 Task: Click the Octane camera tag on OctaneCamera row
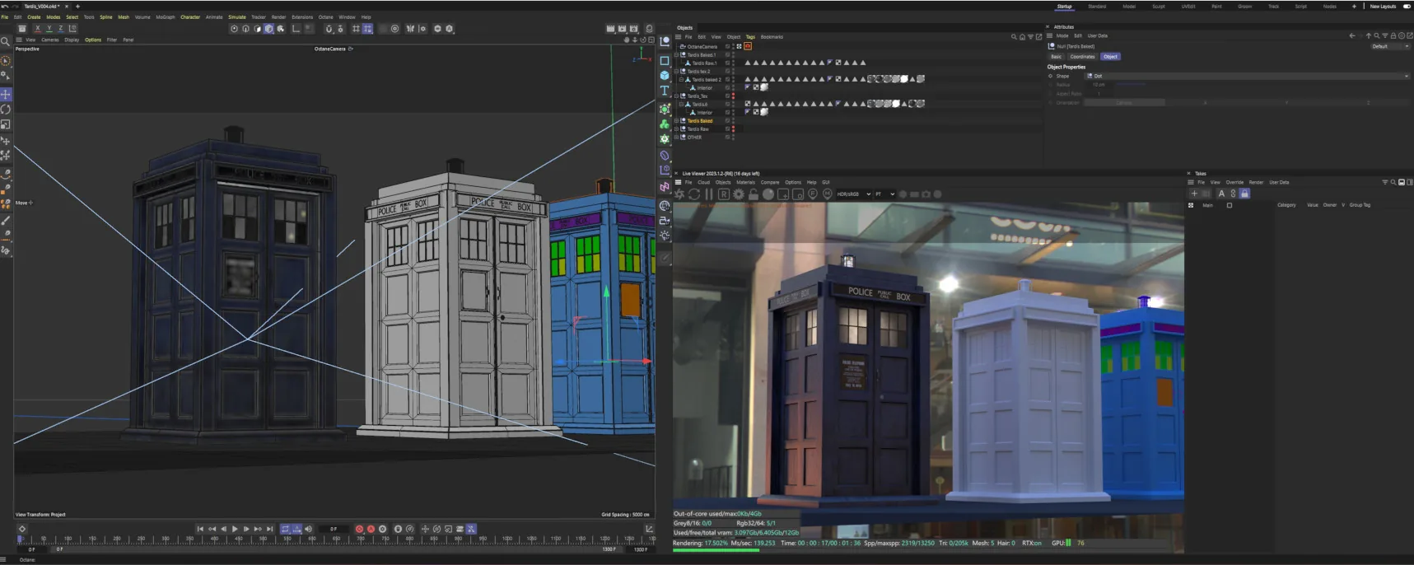[748, 46]
